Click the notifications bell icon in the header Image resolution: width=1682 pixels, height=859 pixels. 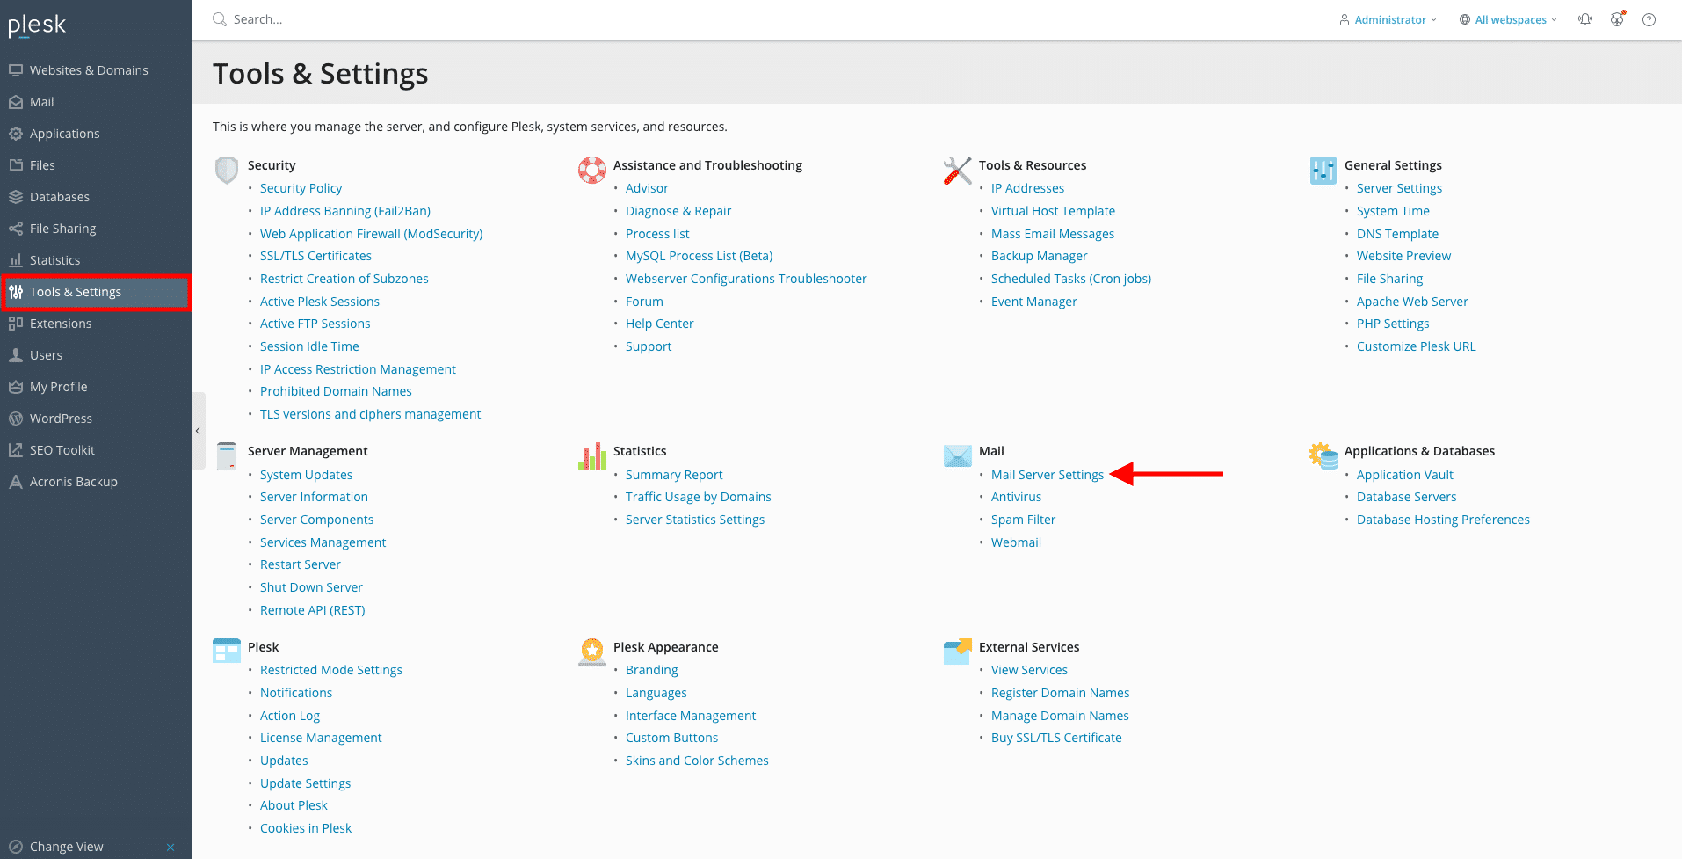tap(1585, 19)
